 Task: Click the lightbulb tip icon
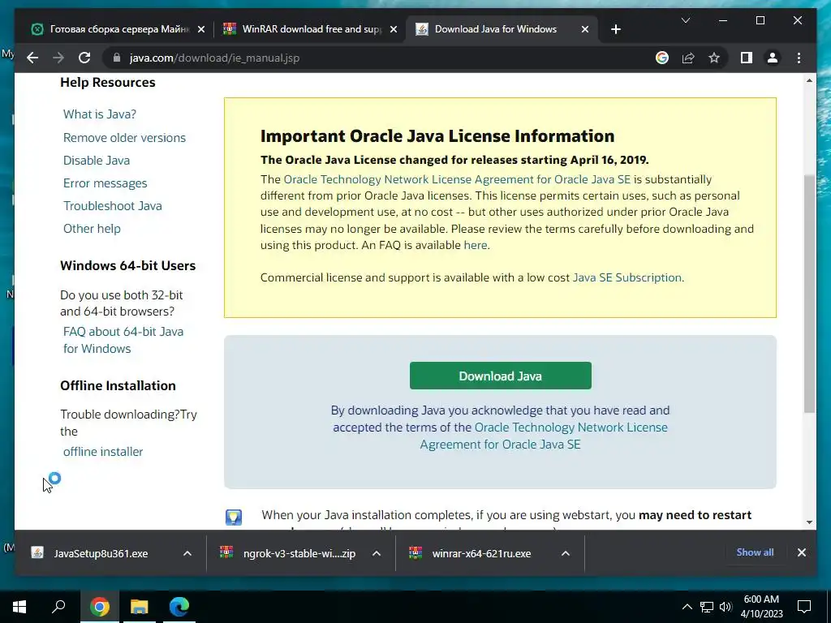click(234, 517)
